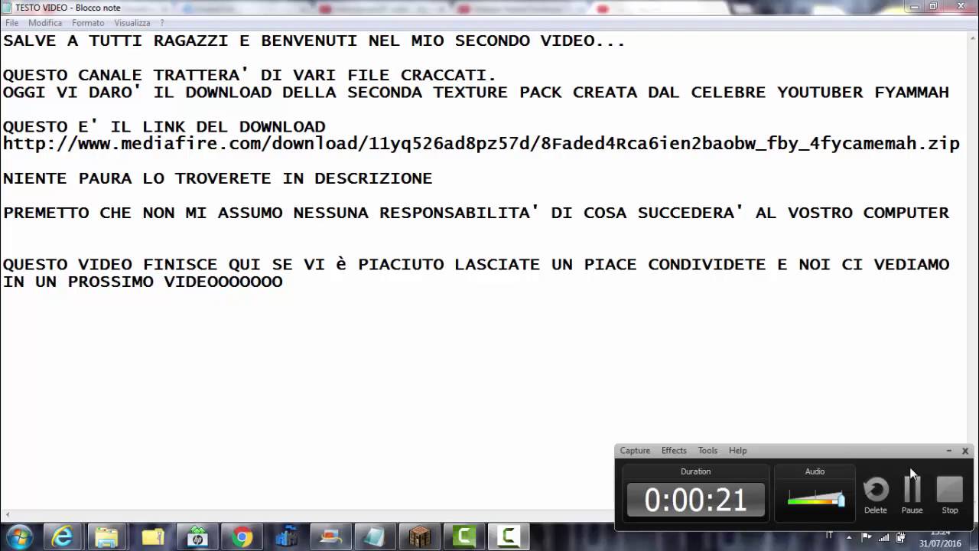Stop the Camtasia recording
The width and height of the screenshot is (979, 551).
[950, 494]
